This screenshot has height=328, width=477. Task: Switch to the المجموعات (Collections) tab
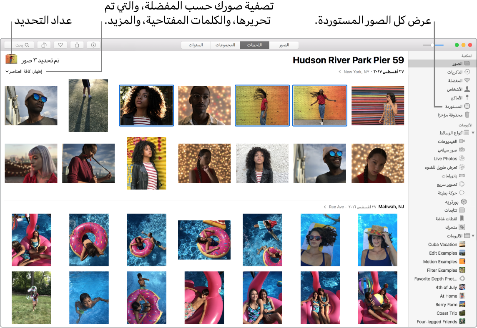pyautogui.click(x=225, y=45)
